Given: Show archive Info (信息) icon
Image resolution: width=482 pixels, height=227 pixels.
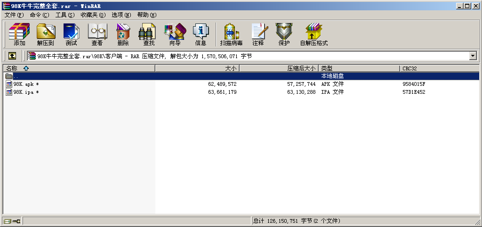Looking at the screenshot, I should coord(201,35).
